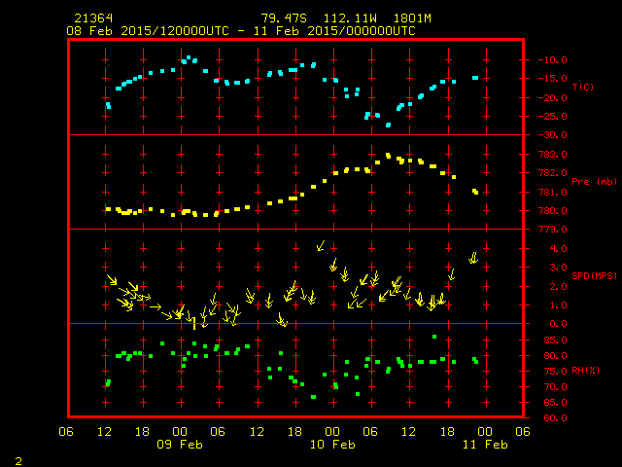Select the 1.0 wind speed tick label
Viewport: 622px width, 467px height.
coord(558,305)
